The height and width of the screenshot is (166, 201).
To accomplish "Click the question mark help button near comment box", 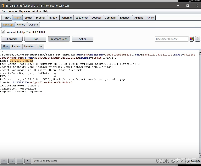I will point(197,39).
